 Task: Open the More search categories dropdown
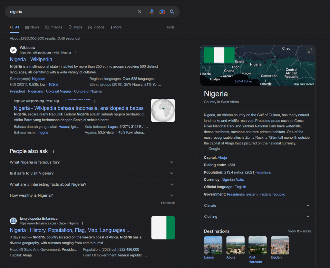coord(116,27)
